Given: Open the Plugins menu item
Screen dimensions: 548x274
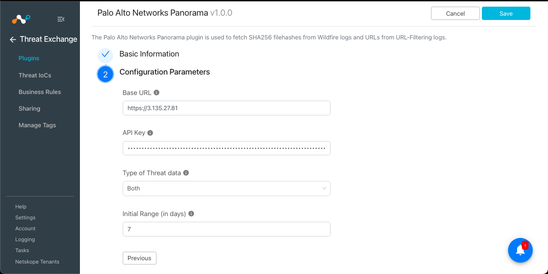Looking at the screenshot, I should (29, 58).
